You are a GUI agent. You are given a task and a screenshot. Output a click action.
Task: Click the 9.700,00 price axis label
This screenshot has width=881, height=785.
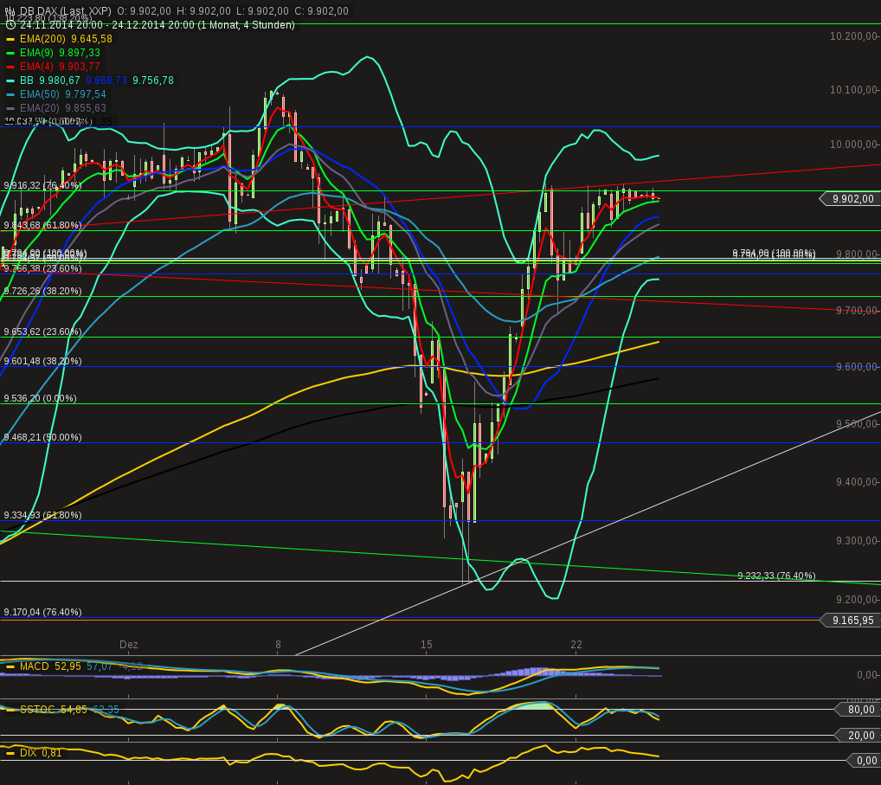coord(857,311)
